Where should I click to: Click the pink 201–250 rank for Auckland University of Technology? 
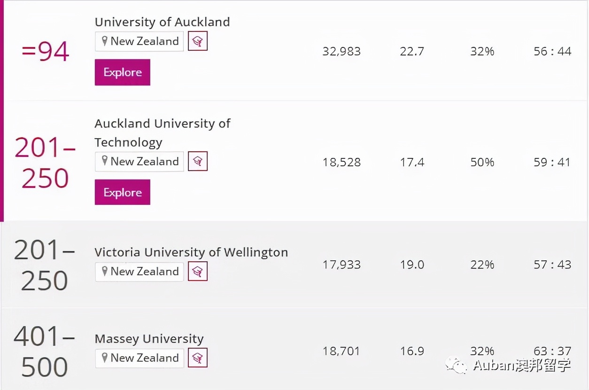45,163
